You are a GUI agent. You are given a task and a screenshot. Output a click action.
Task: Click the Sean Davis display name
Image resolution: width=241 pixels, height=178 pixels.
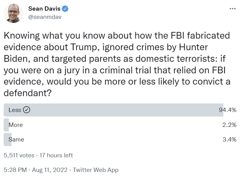[44, 9]
